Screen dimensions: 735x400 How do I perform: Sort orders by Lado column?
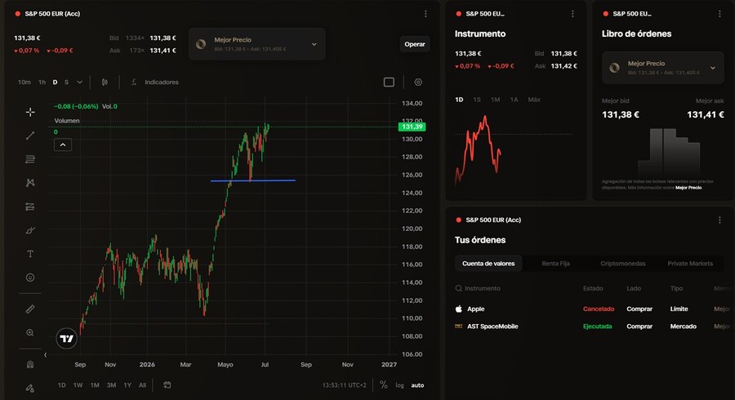pyautogui.click(x=634, y=288)
